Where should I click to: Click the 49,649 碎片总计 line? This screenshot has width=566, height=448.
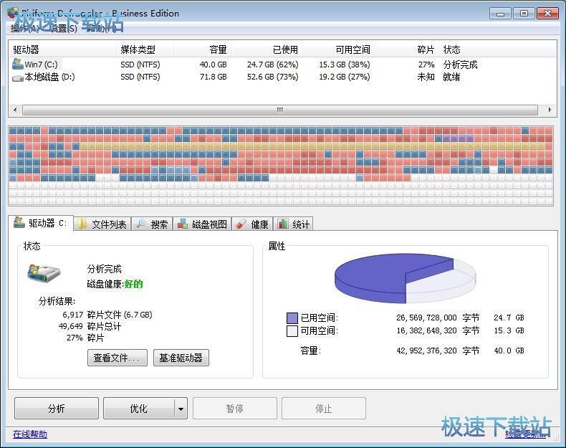tap(90, 326)
